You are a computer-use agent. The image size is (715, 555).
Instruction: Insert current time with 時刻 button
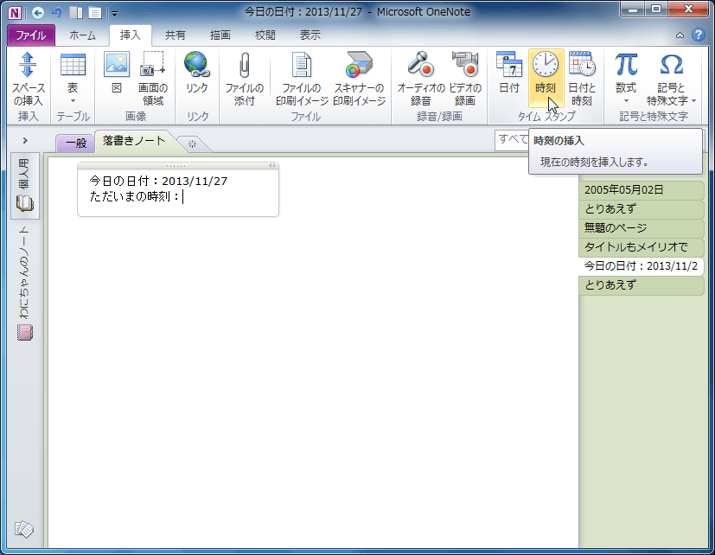546,79
